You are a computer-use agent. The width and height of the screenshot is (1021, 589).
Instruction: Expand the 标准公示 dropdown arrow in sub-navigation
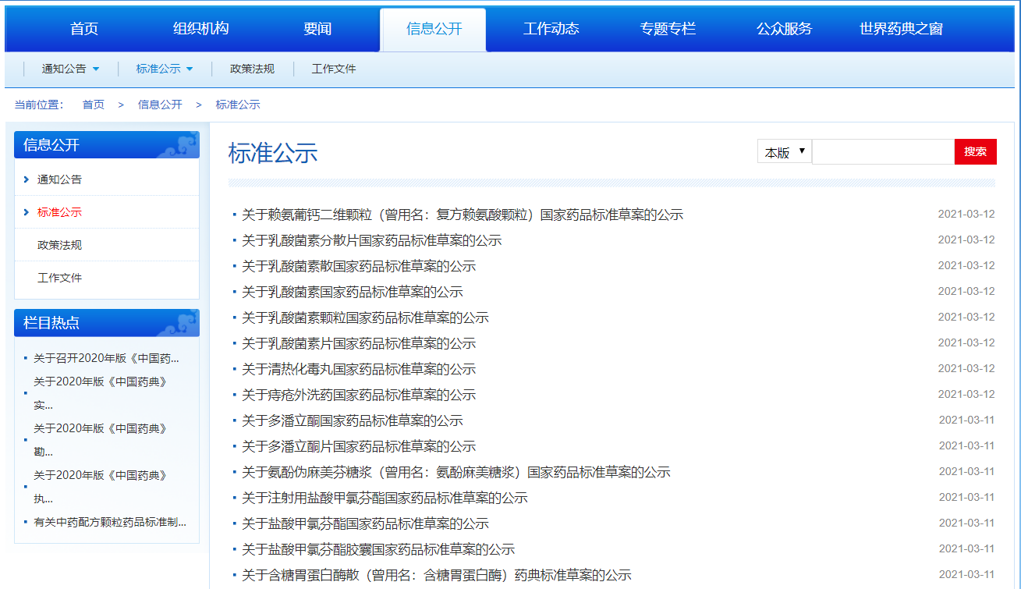190,69
